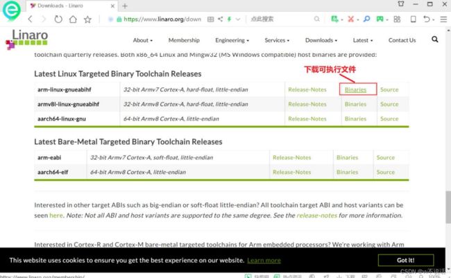Click the undo closed tab icon
The image size is (451, 278).
(427, 19)
